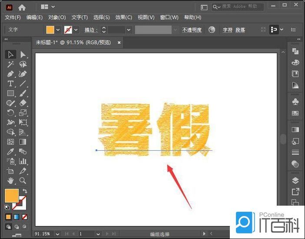Image resolution: width=305 pixels, height=239 pixels.
Task: Open the stroke weight dropdown
Action: [x=128, y=30]
